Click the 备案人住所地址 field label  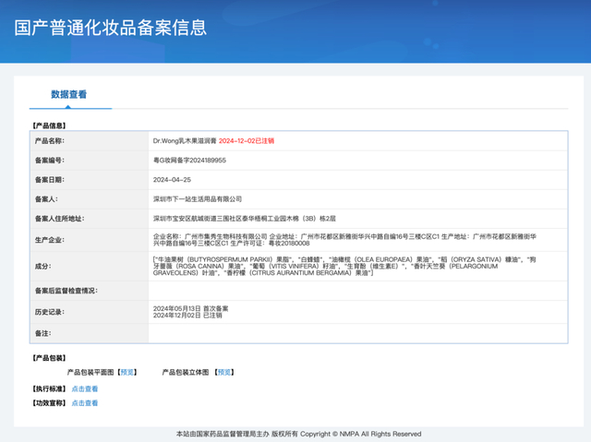click(x=59, y=219)
